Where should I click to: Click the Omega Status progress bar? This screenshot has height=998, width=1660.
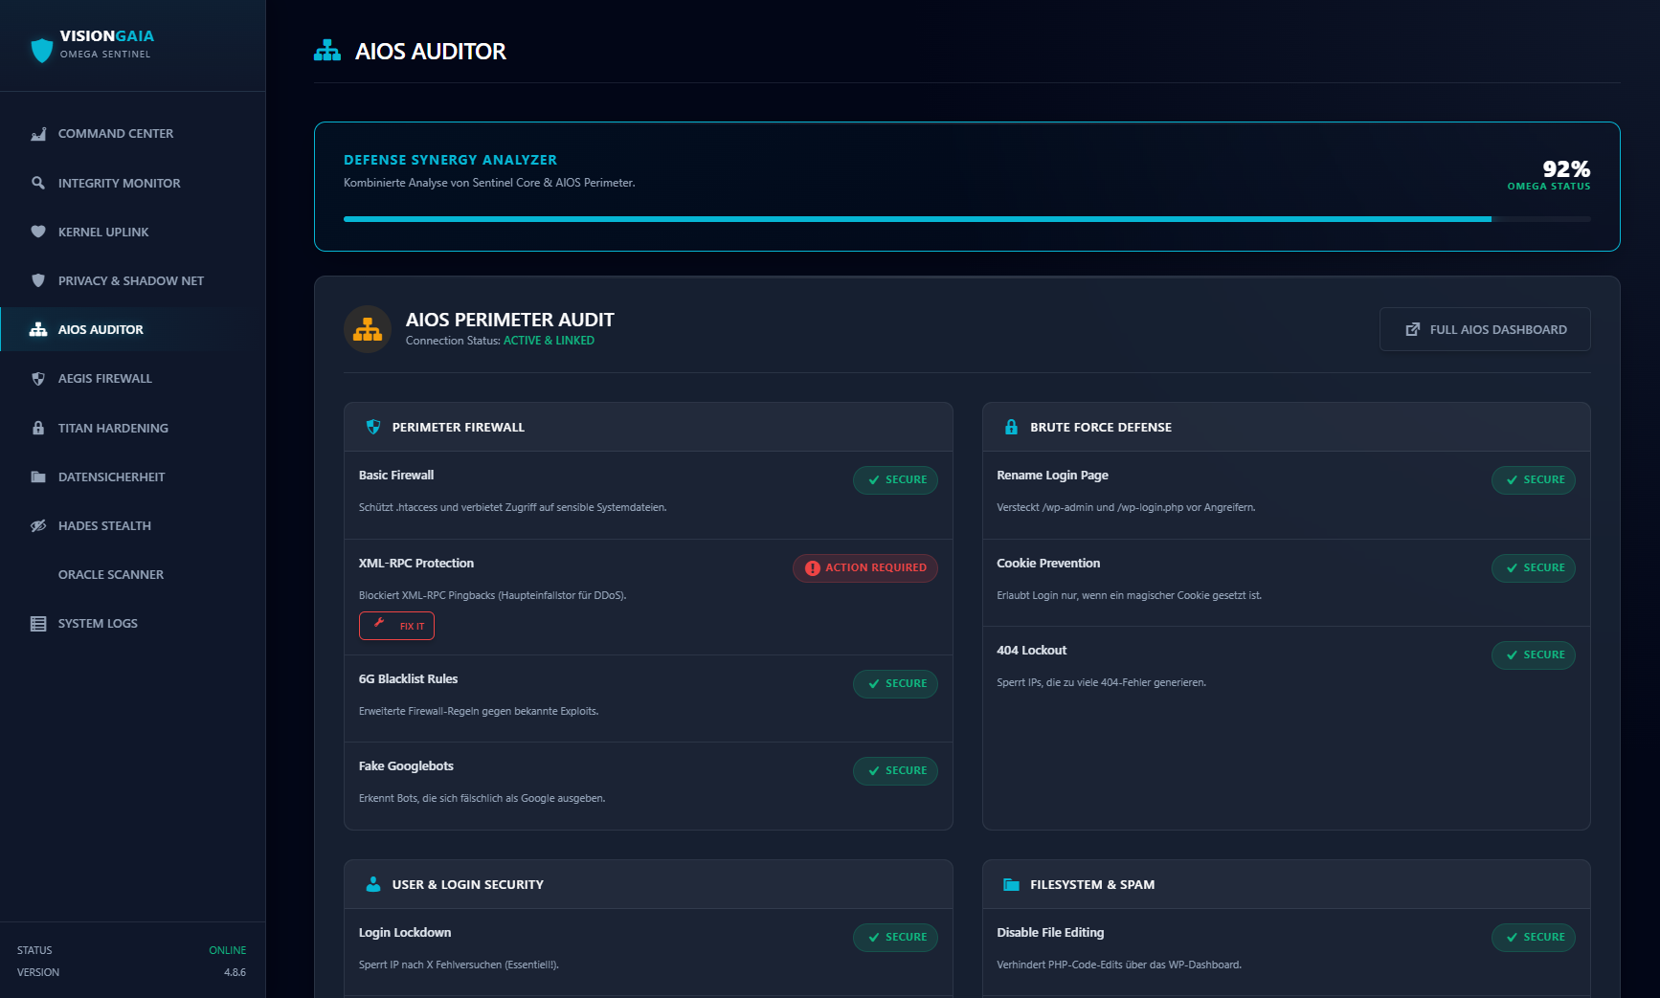pos(967,219)
